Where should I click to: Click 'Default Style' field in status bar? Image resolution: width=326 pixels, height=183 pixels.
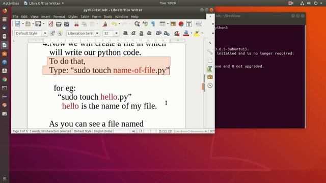tap(83, 131)
